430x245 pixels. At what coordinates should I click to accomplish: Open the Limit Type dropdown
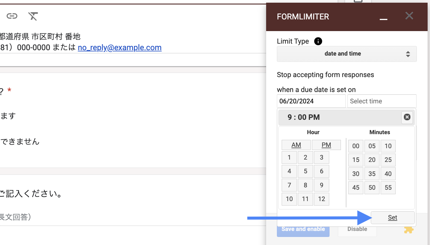pyautogui.click(x=347, y=54)
